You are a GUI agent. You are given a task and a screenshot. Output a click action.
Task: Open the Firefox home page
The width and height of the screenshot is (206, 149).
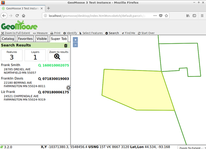(x=24, y=16)
